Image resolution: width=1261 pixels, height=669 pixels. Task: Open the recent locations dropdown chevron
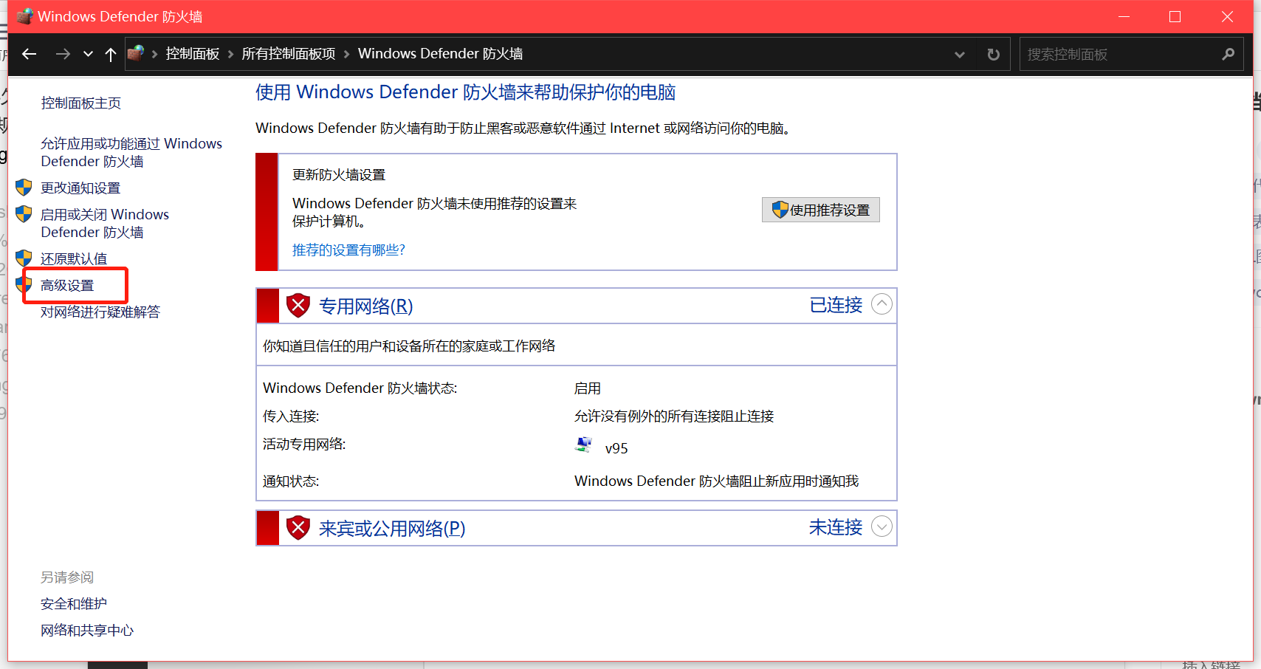[89, 54]
